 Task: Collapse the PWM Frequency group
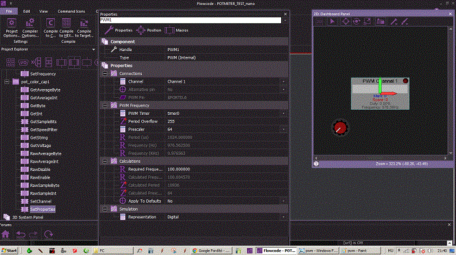105,105
